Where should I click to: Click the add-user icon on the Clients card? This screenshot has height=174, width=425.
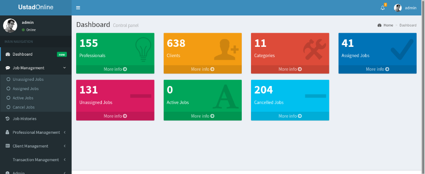[226, 49]
